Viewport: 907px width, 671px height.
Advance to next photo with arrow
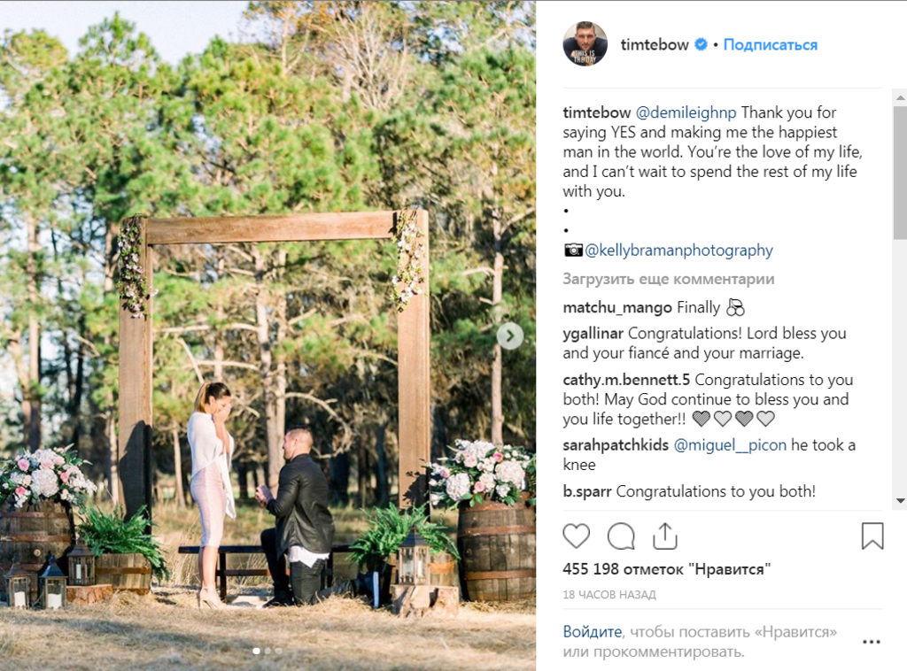(509, 335)
